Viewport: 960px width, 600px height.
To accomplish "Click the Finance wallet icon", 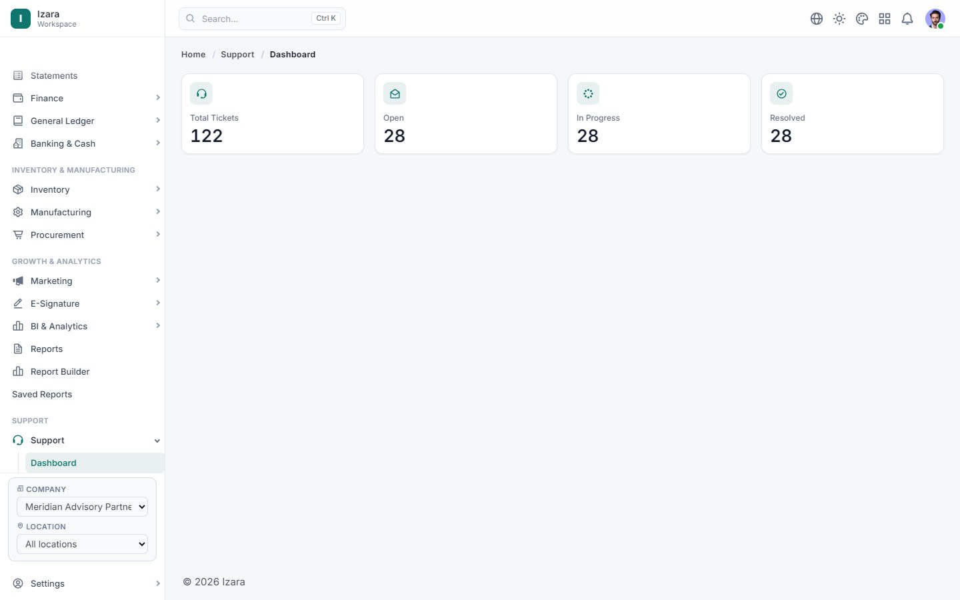I will pos(18,98).
